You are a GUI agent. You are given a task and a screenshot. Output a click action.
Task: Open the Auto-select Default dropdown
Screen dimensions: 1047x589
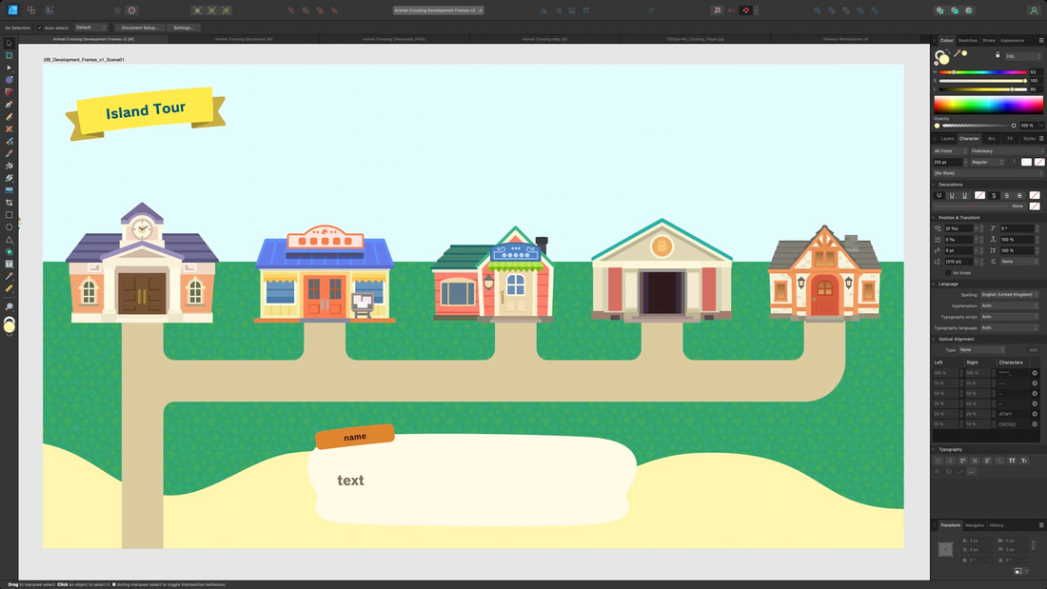click(x=90, y=28)
